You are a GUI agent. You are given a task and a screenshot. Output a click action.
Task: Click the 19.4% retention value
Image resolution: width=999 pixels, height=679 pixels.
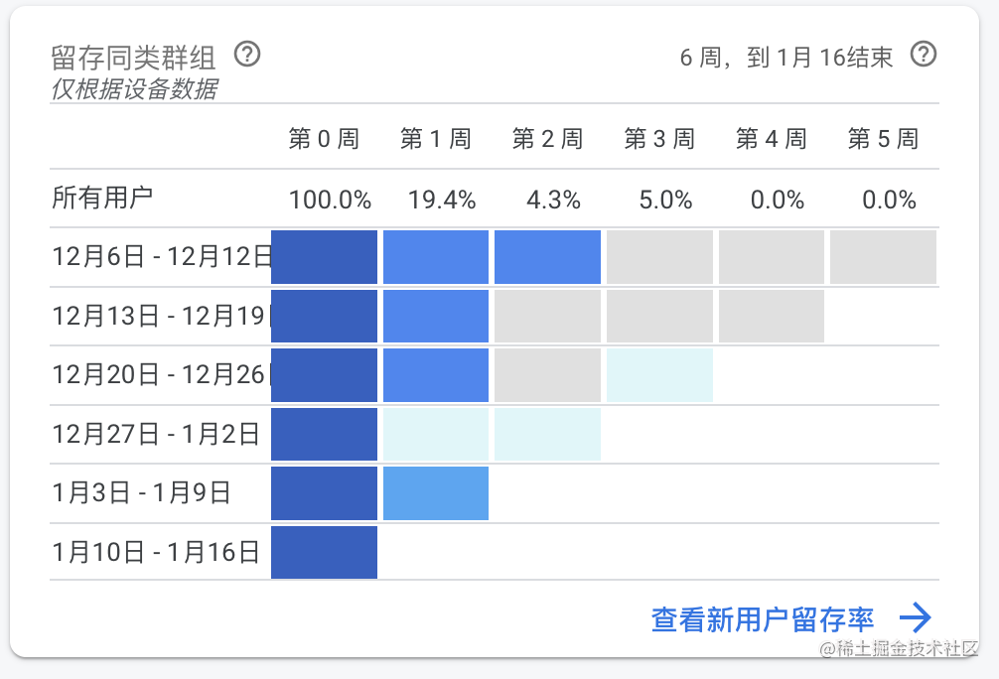point(442,200)
